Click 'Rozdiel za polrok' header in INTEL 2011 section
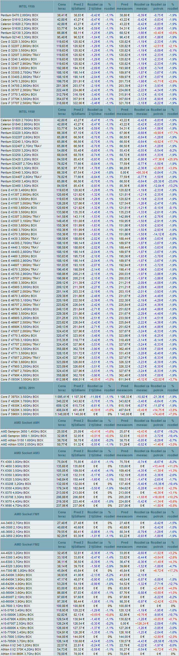Viewport: 179px width, 656px height. point(158,388)
